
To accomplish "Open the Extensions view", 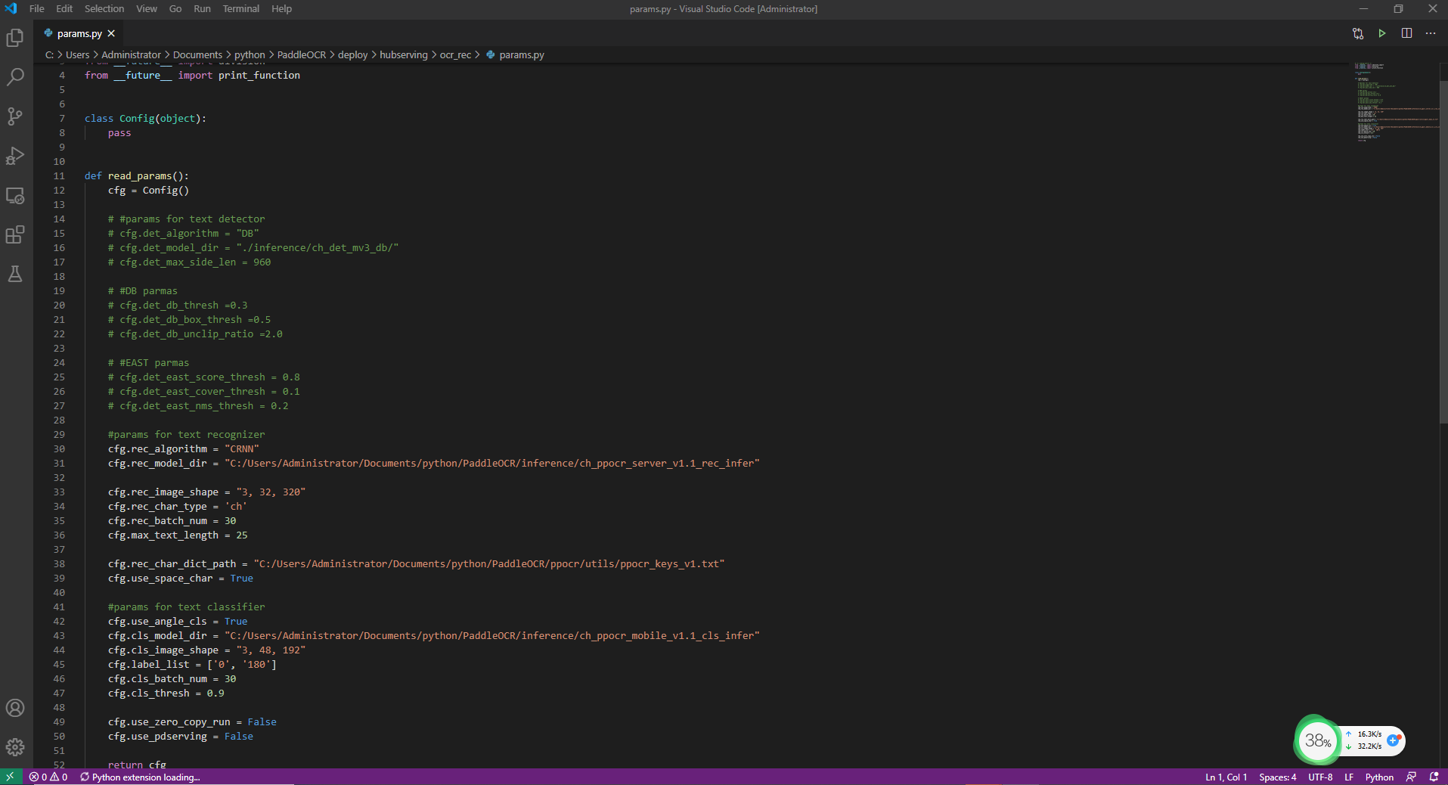I will (15, 234).
